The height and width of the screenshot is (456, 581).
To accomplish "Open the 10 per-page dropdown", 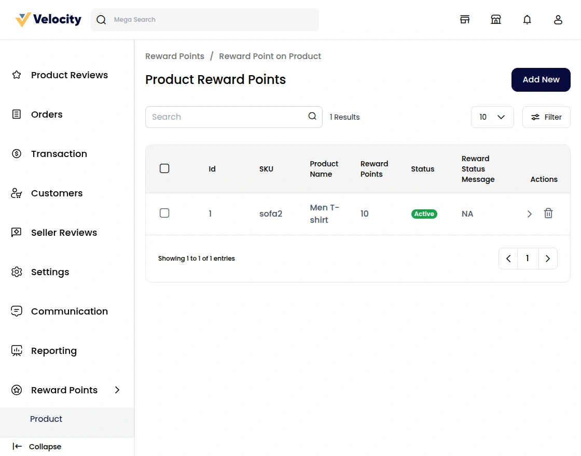I will [492, 117].
